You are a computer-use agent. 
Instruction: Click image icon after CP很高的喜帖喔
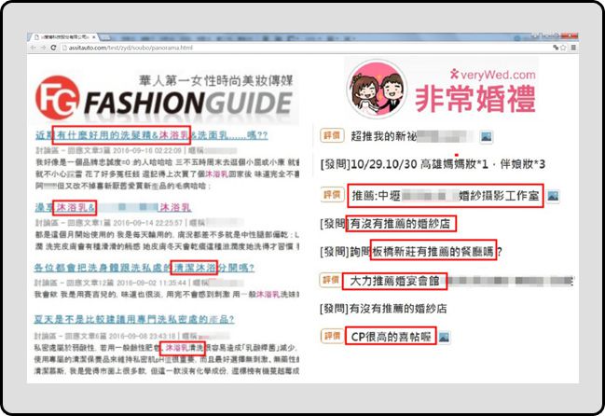point(444,337)
